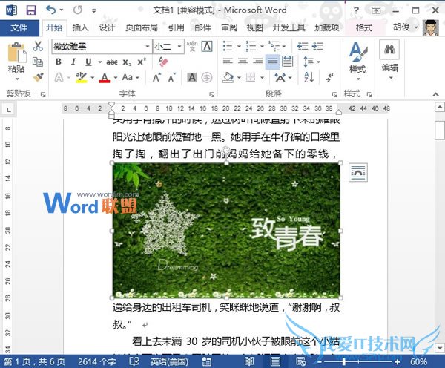
Task: Align text left
Action: coord(228,62)
